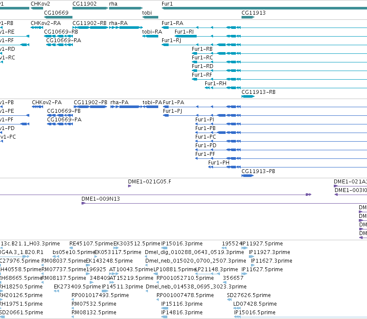Viewport: 367px width, 319px height.
Task: Click the Fur1-PD protein label
Action: [206, 146]
